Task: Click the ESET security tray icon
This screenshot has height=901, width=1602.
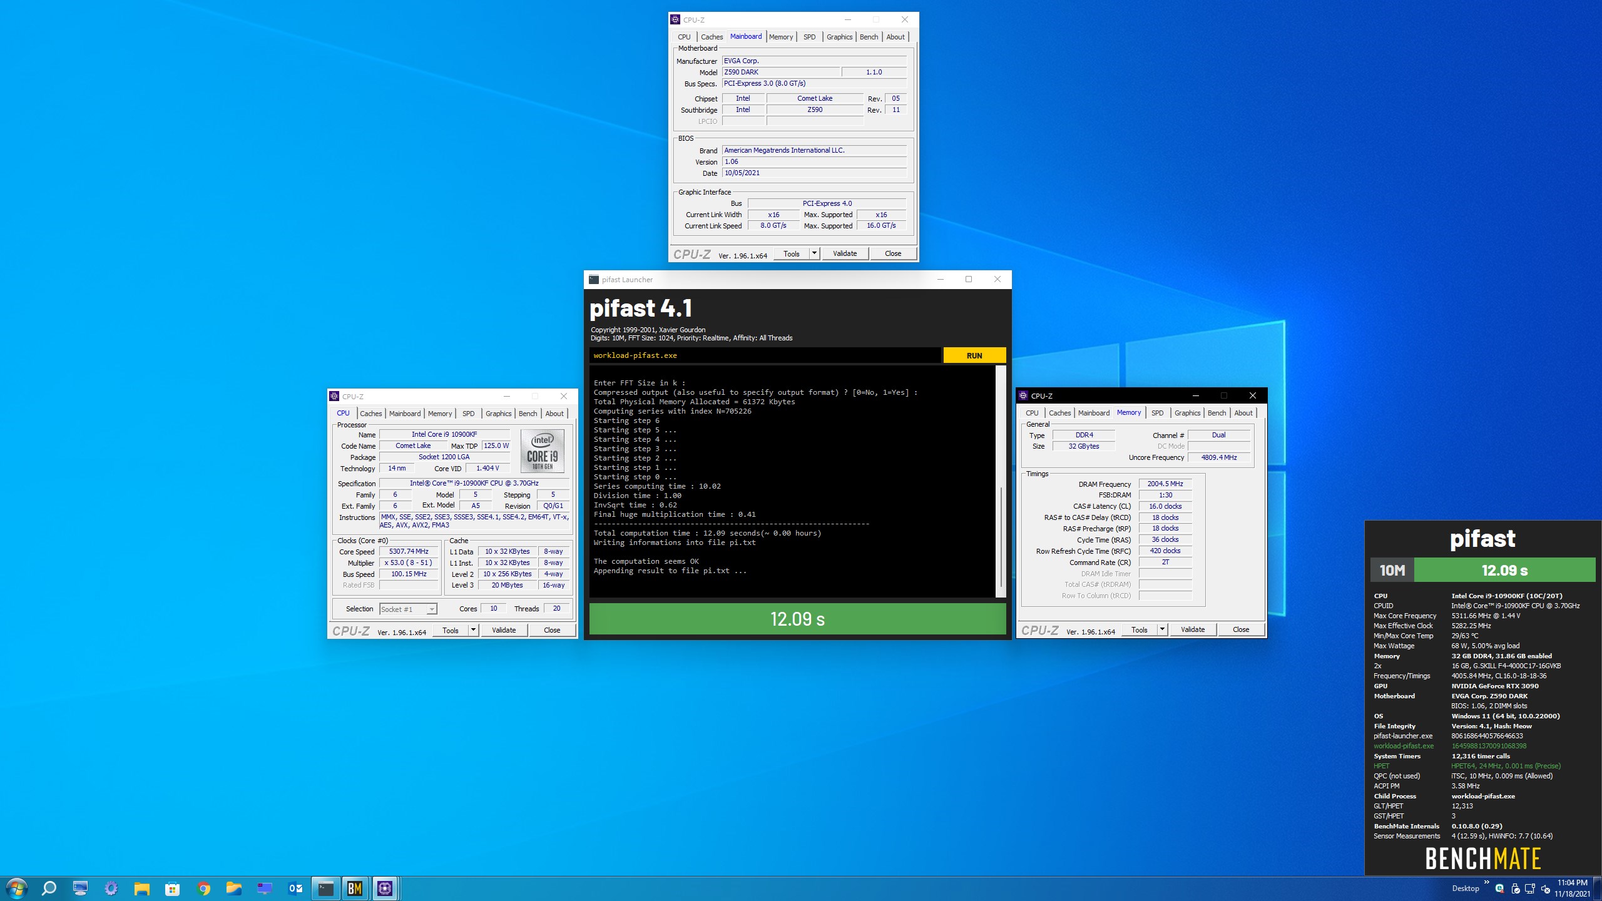Action: point(1499,888)
